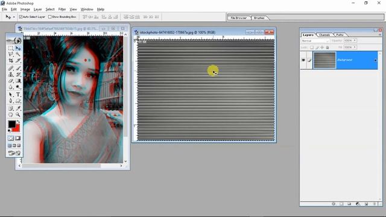Select the Path Selection tool

click(11, 95)
